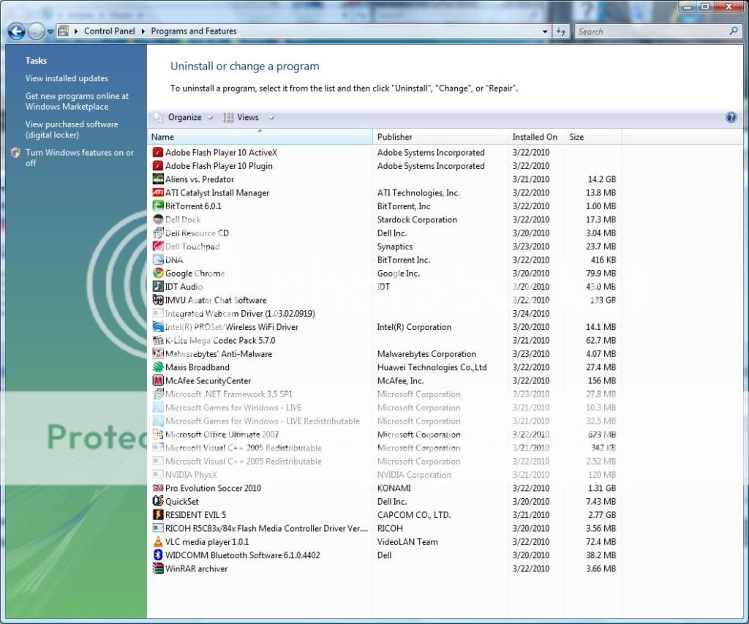Select the Pro Evolution Soccer 2010 icon
Image resolution: width=749 pixels, height=624 pixels.
tap(158, 488)
